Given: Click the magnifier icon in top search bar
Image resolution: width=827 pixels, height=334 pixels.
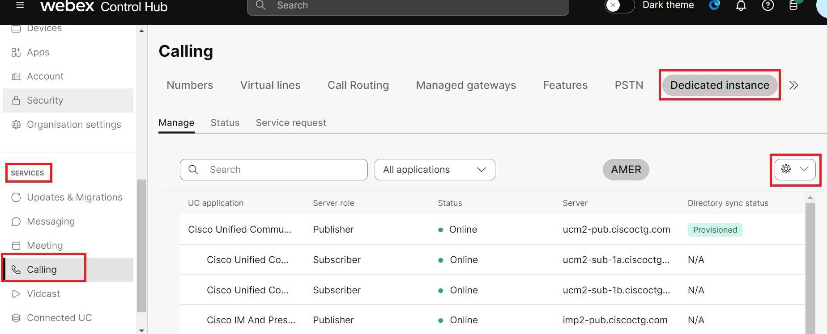Looking at the screenshot, I should click(260, 5).
